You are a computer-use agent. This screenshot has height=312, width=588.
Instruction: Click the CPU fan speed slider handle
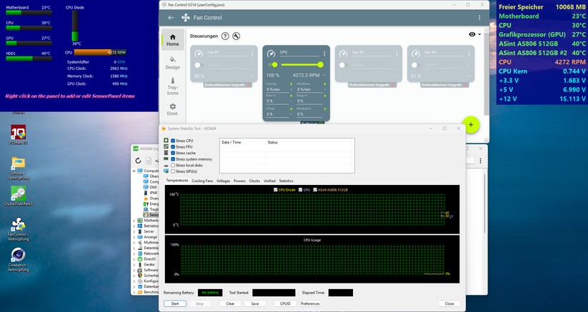tap(319, 65)
